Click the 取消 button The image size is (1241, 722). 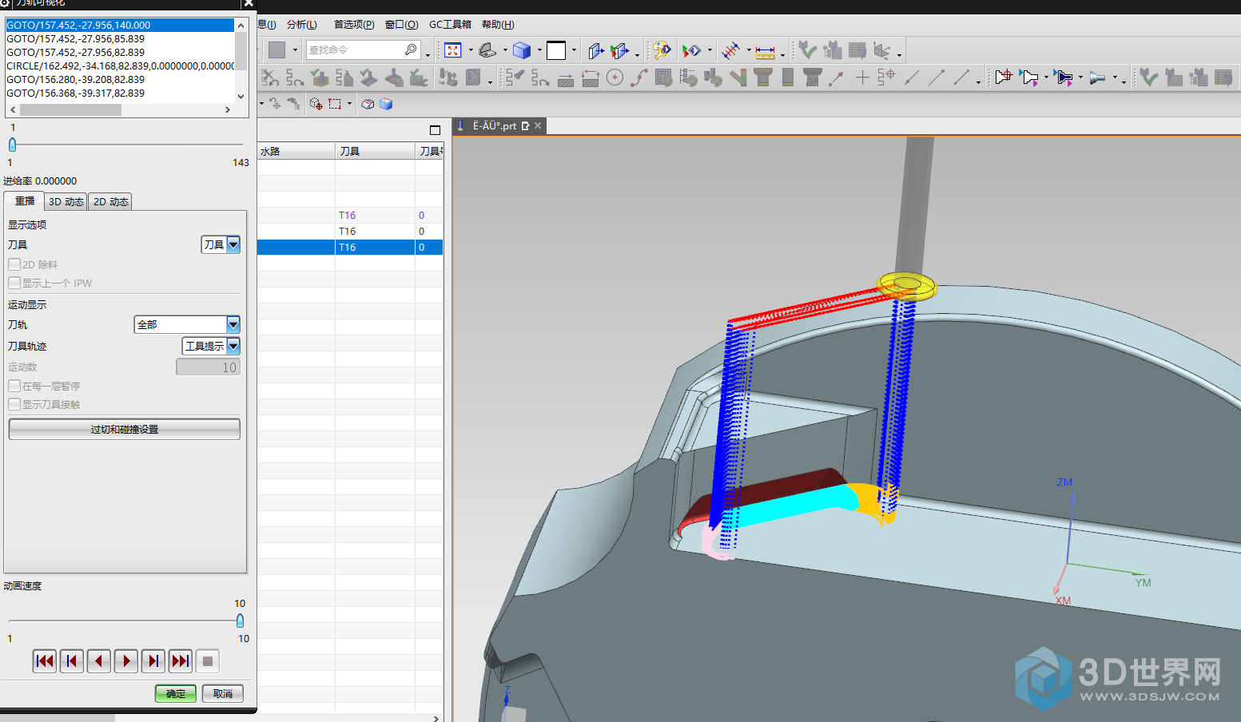pos(223,693)
